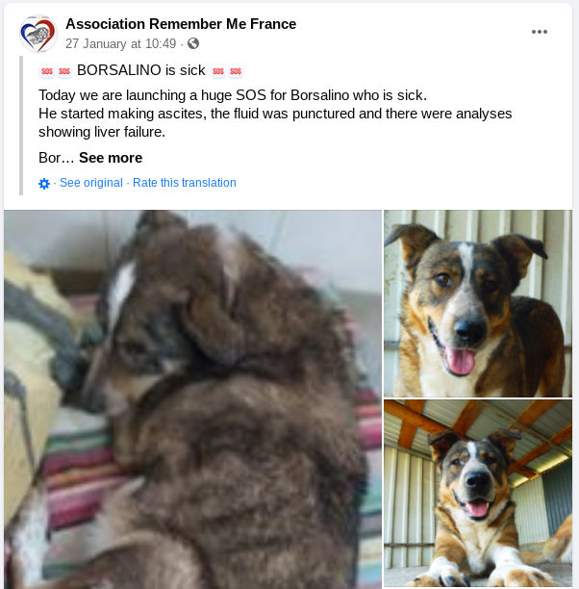Click the first SOS emoji before BORSALINO
Viewport: 579px width, 589px height.
click(x=47, y=71)
